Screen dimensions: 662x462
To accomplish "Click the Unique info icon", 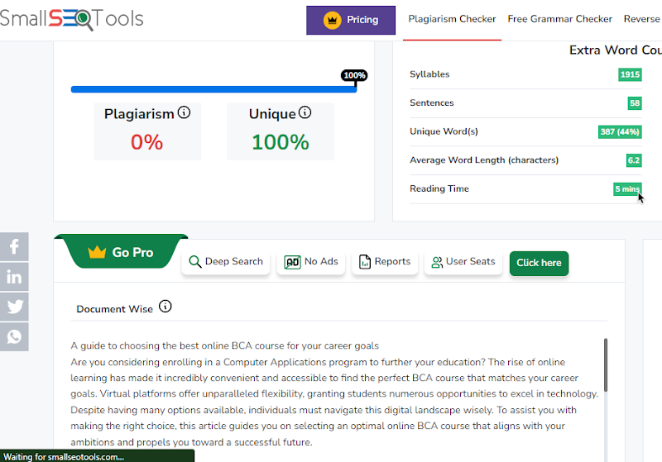I will click(305, 112).
